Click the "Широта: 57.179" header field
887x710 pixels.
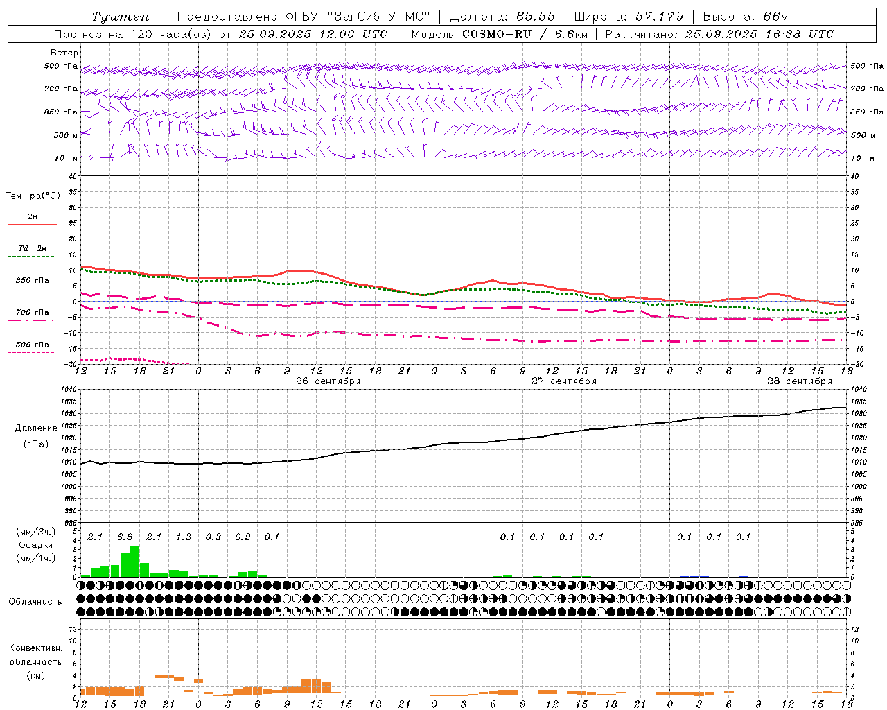[629, 17]
